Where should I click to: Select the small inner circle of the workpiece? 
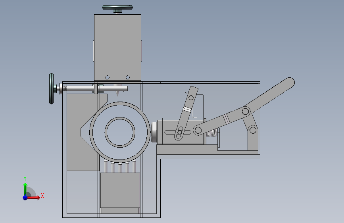[x=120, y=132]
